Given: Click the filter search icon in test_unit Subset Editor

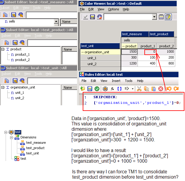Looking at the screenshot, I should (15, 81).
